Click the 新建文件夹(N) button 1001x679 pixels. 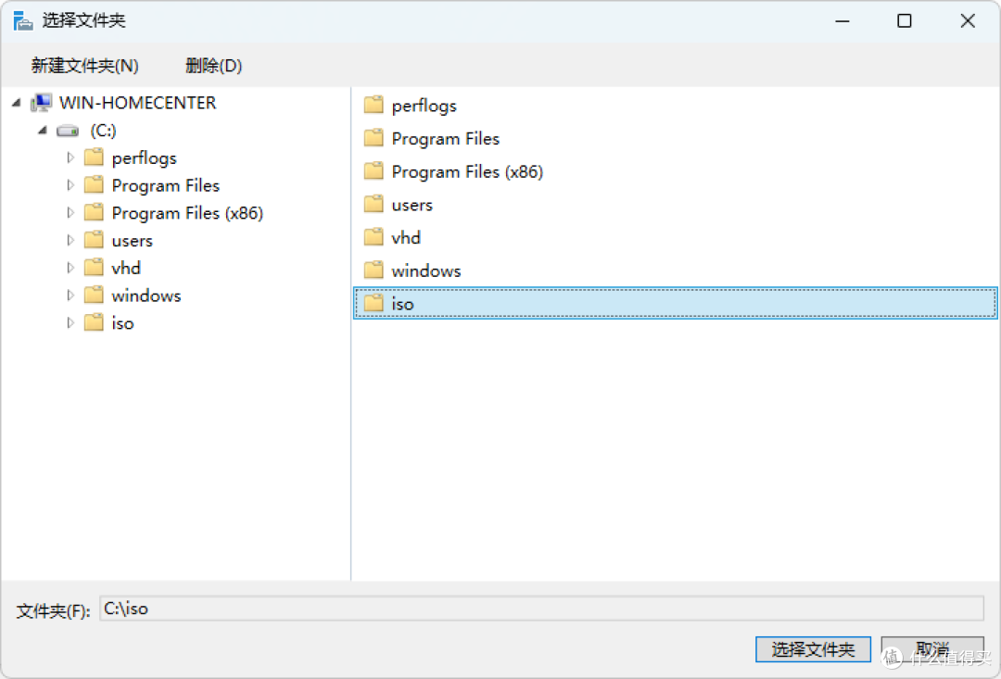click(x=85, y=66)
